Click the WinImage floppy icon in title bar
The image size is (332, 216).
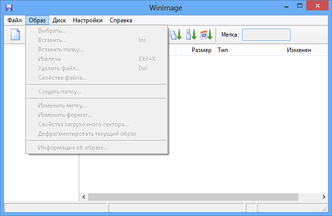tap(9, 7)
